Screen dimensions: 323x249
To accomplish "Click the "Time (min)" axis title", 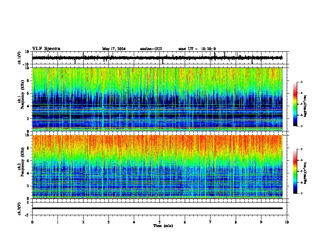I will [163, 226].
